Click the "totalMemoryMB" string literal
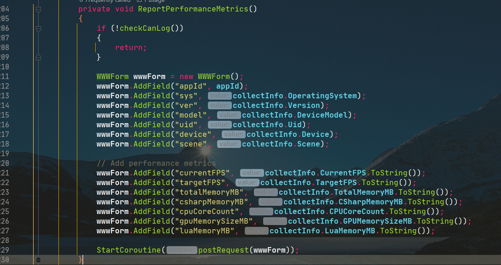 (x=209, y=192)
